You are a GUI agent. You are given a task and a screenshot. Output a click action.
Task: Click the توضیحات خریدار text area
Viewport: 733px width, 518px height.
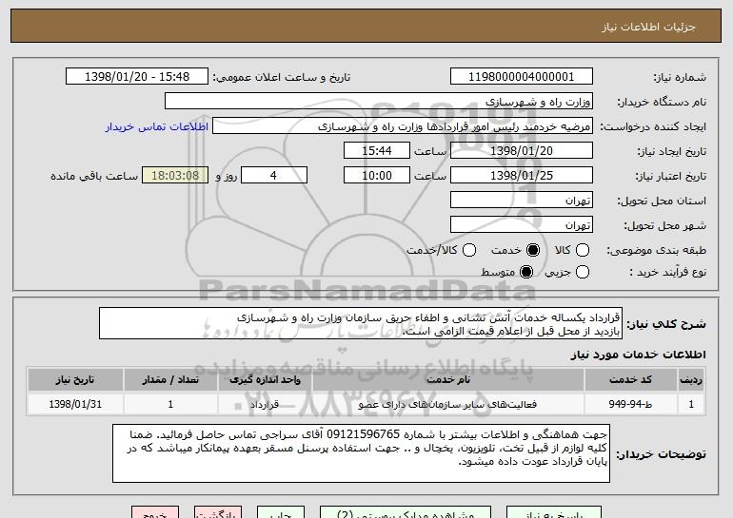coord(361,453)
